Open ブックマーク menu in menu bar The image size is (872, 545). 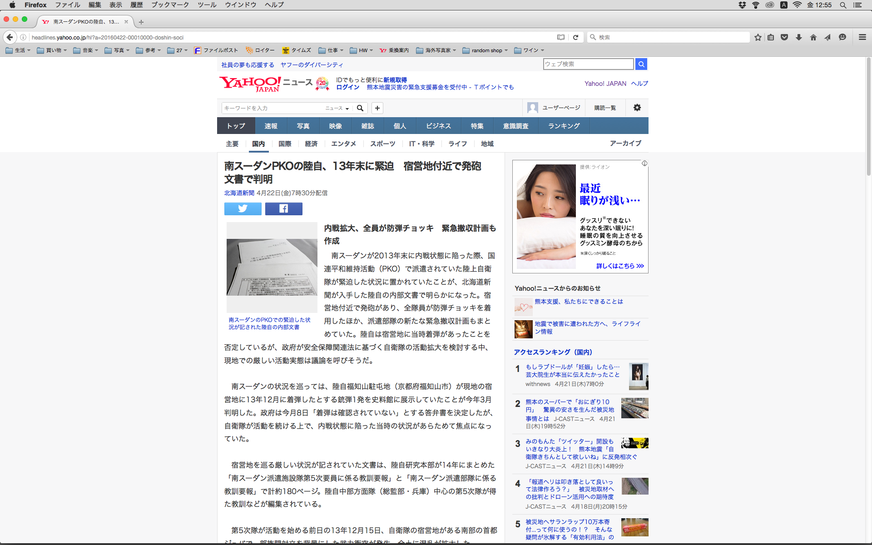[170, 5]
